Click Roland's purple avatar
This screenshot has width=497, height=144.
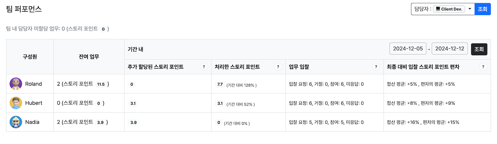(16, 84)
